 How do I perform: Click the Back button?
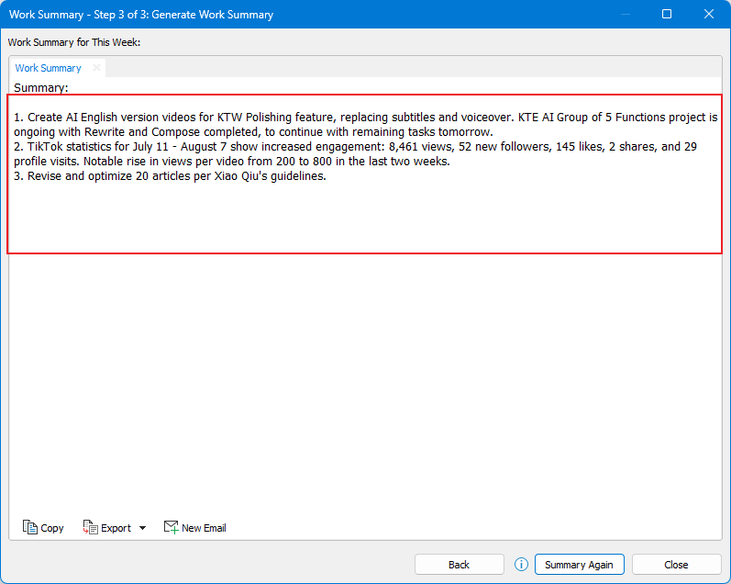pyautogui.click(x=460, y=565)
